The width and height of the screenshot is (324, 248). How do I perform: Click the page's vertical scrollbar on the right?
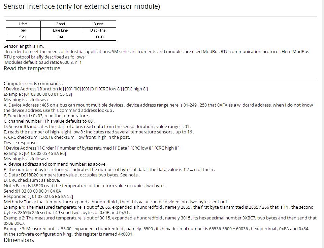click(x=323, y=124)
